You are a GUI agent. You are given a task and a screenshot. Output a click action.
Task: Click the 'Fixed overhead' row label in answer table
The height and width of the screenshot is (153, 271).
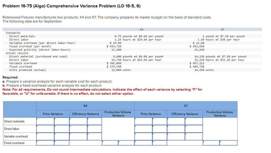(x=14, y=143)
